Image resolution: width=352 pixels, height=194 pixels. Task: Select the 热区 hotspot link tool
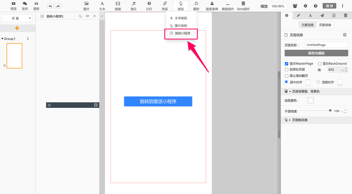(165, 6)
